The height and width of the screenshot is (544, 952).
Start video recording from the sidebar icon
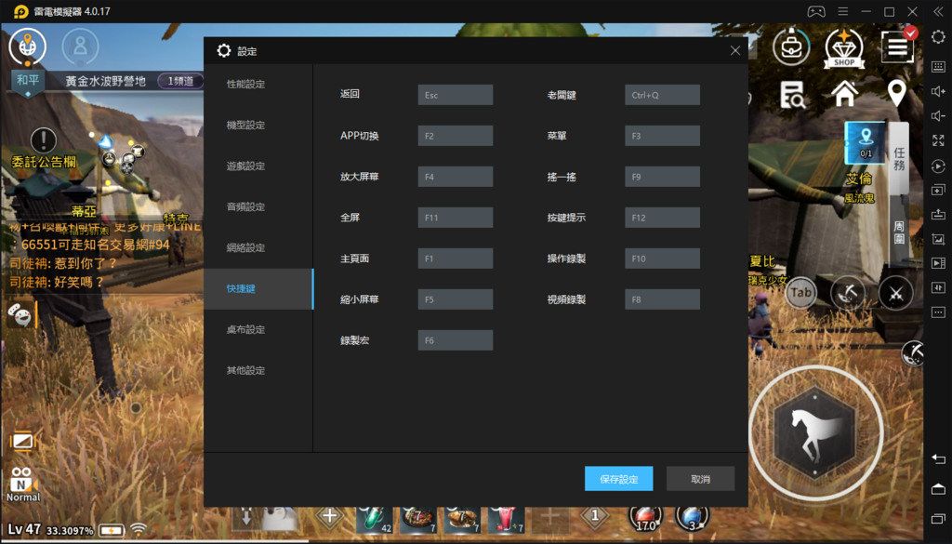[938, 263]
